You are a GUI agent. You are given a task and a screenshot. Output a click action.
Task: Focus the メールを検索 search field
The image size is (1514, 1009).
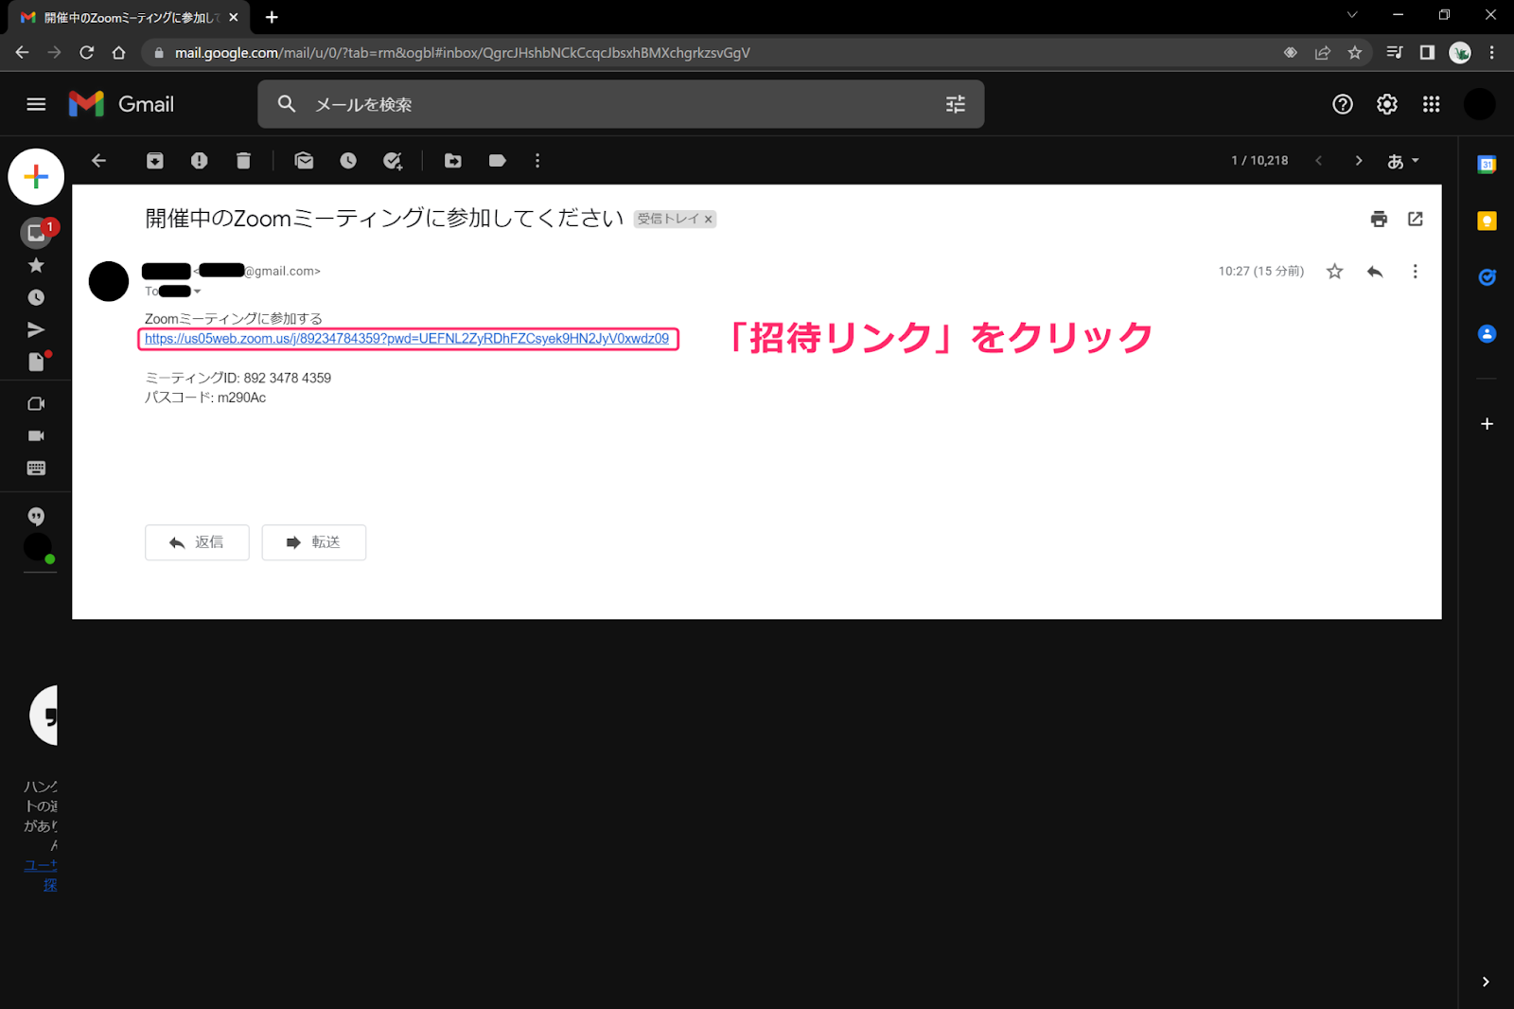click(x=620, y=104)
